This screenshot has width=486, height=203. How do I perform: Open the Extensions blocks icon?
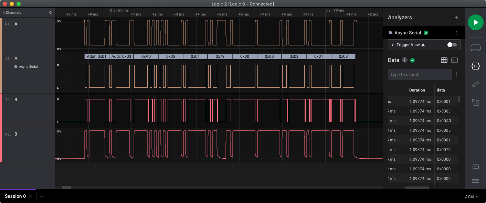(475, 102)
